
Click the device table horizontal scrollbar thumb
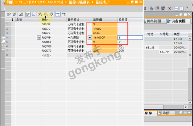(x=154, y=107)
